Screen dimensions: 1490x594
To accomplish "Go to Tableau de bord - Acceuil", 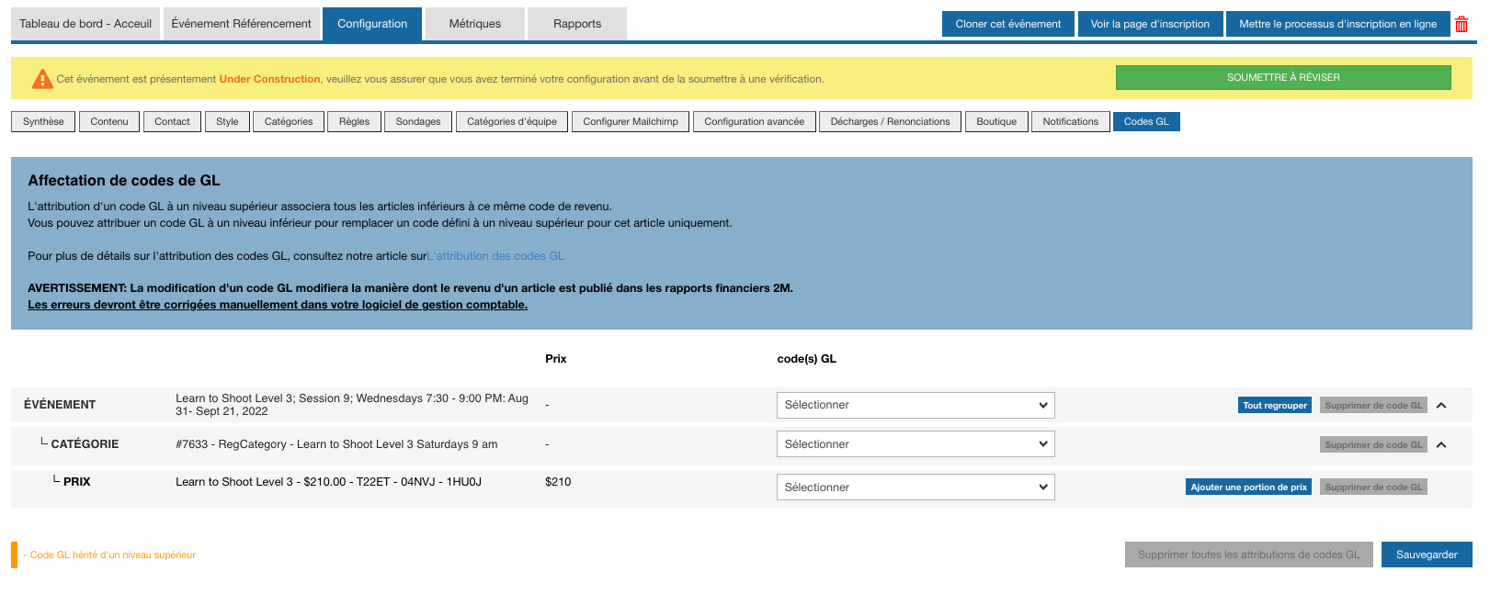I will pos(85,24).
